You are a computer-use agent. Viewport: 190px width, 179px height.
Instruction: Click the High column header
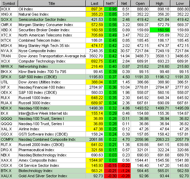click(x=160, y=3)
